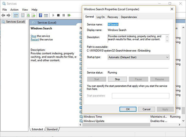Viewport: 186px width, 137px height.
Task: Click the Restart Service toolbar icon
Action: click(69, 15)
